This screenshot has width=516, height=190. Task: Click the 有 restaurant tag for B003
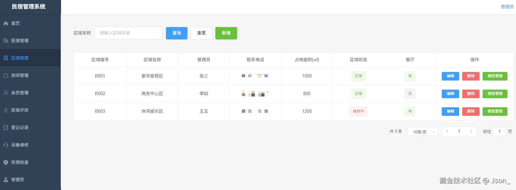coord(410,111)
